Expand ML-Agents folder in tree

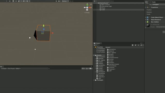(x=95, y=60)
